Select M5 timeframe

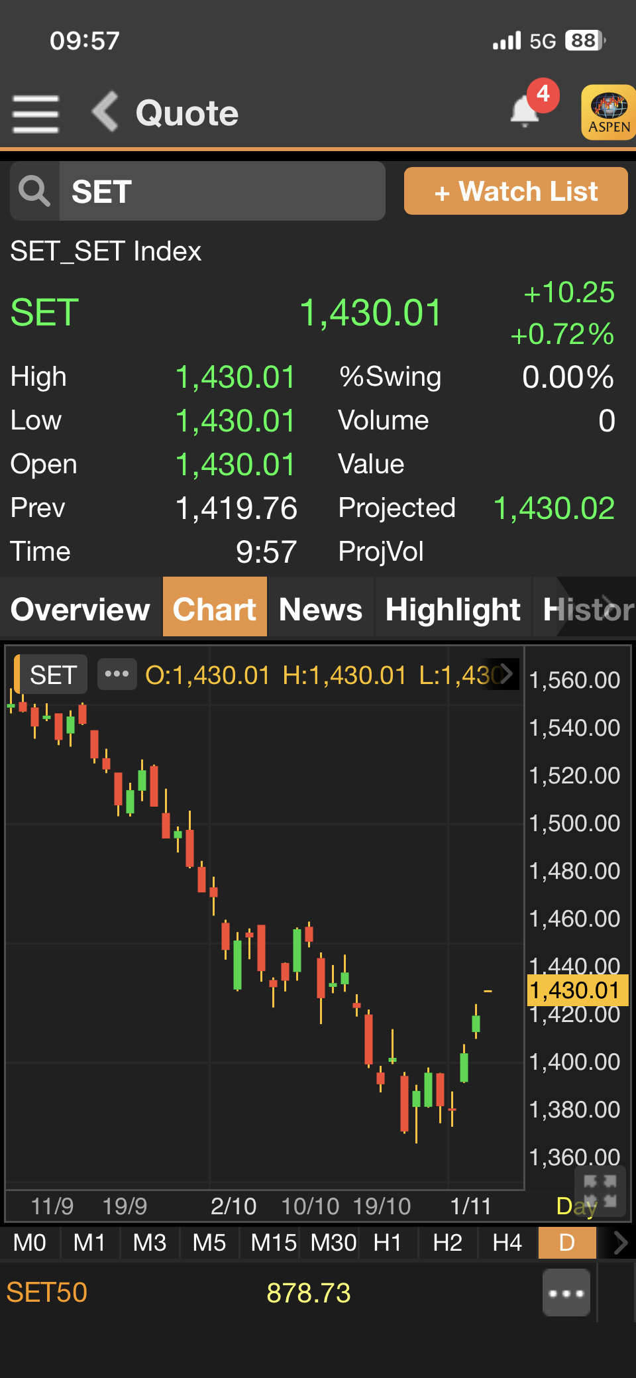tap(209, 1242)
